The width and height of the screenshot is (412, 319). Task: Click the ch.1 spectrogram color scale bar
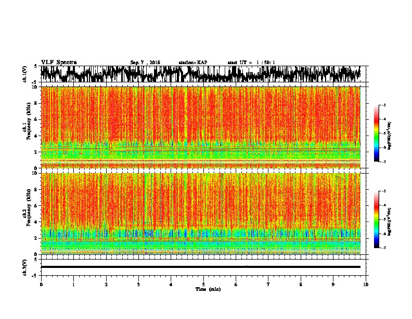click(x=376, y=133)
